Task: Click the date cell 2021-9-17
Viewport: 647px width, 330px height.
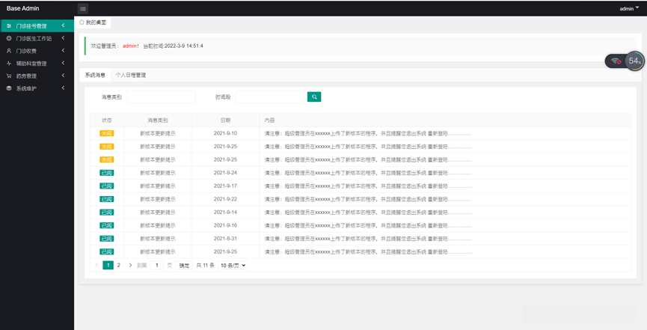Action: pos(225,186)
